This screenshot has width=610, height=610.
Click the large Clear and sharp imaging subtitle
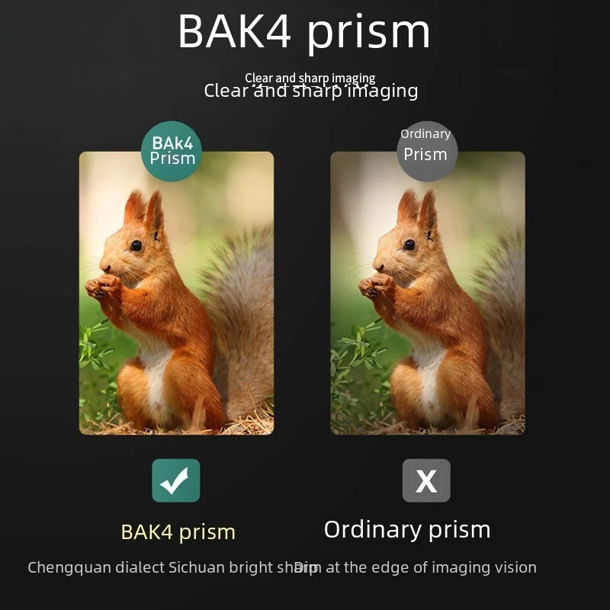tap(311, 91)
